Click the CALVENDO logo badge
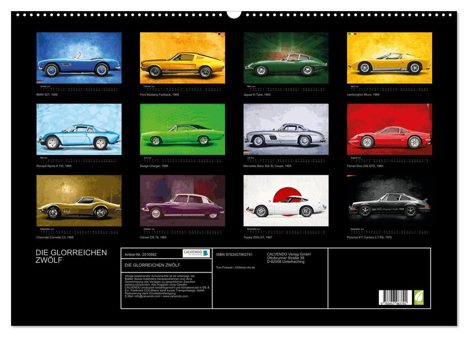Image resolution: width=468 pixels, height=337 pixels. (196, 253)
